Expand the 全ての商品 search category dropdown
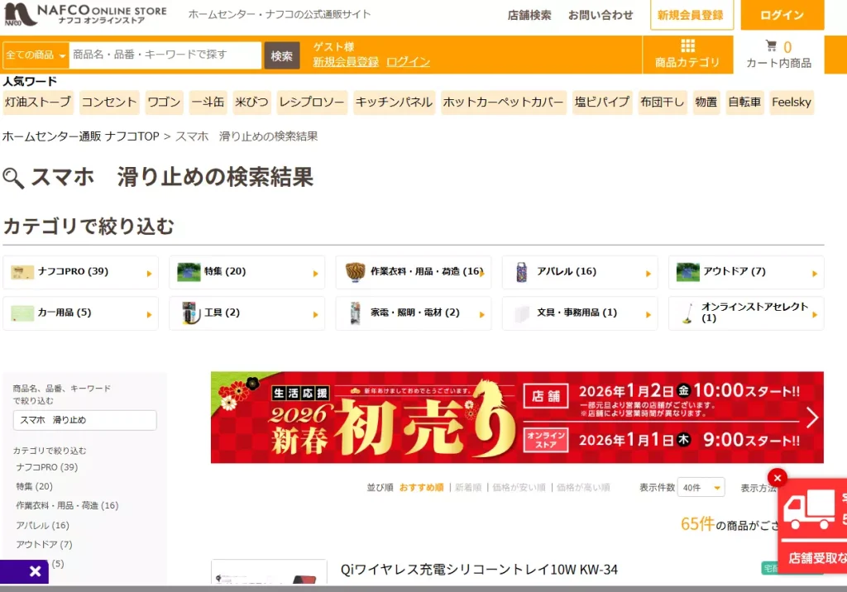 [36, 55]
